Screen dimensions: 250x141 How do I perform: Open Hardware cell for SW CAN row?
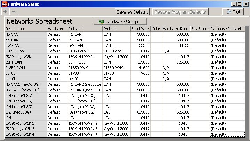57,45
